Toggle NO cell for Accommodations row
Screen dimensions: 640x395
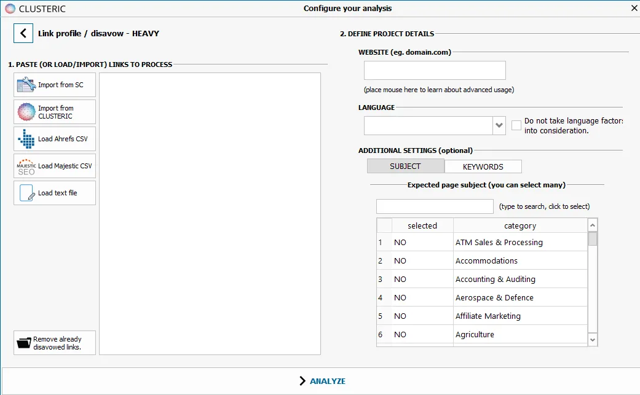point(422,260)
